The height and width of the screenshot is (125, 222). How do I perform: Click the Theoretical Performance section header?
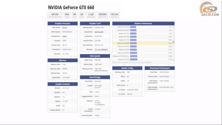click(x=160, y=68)
